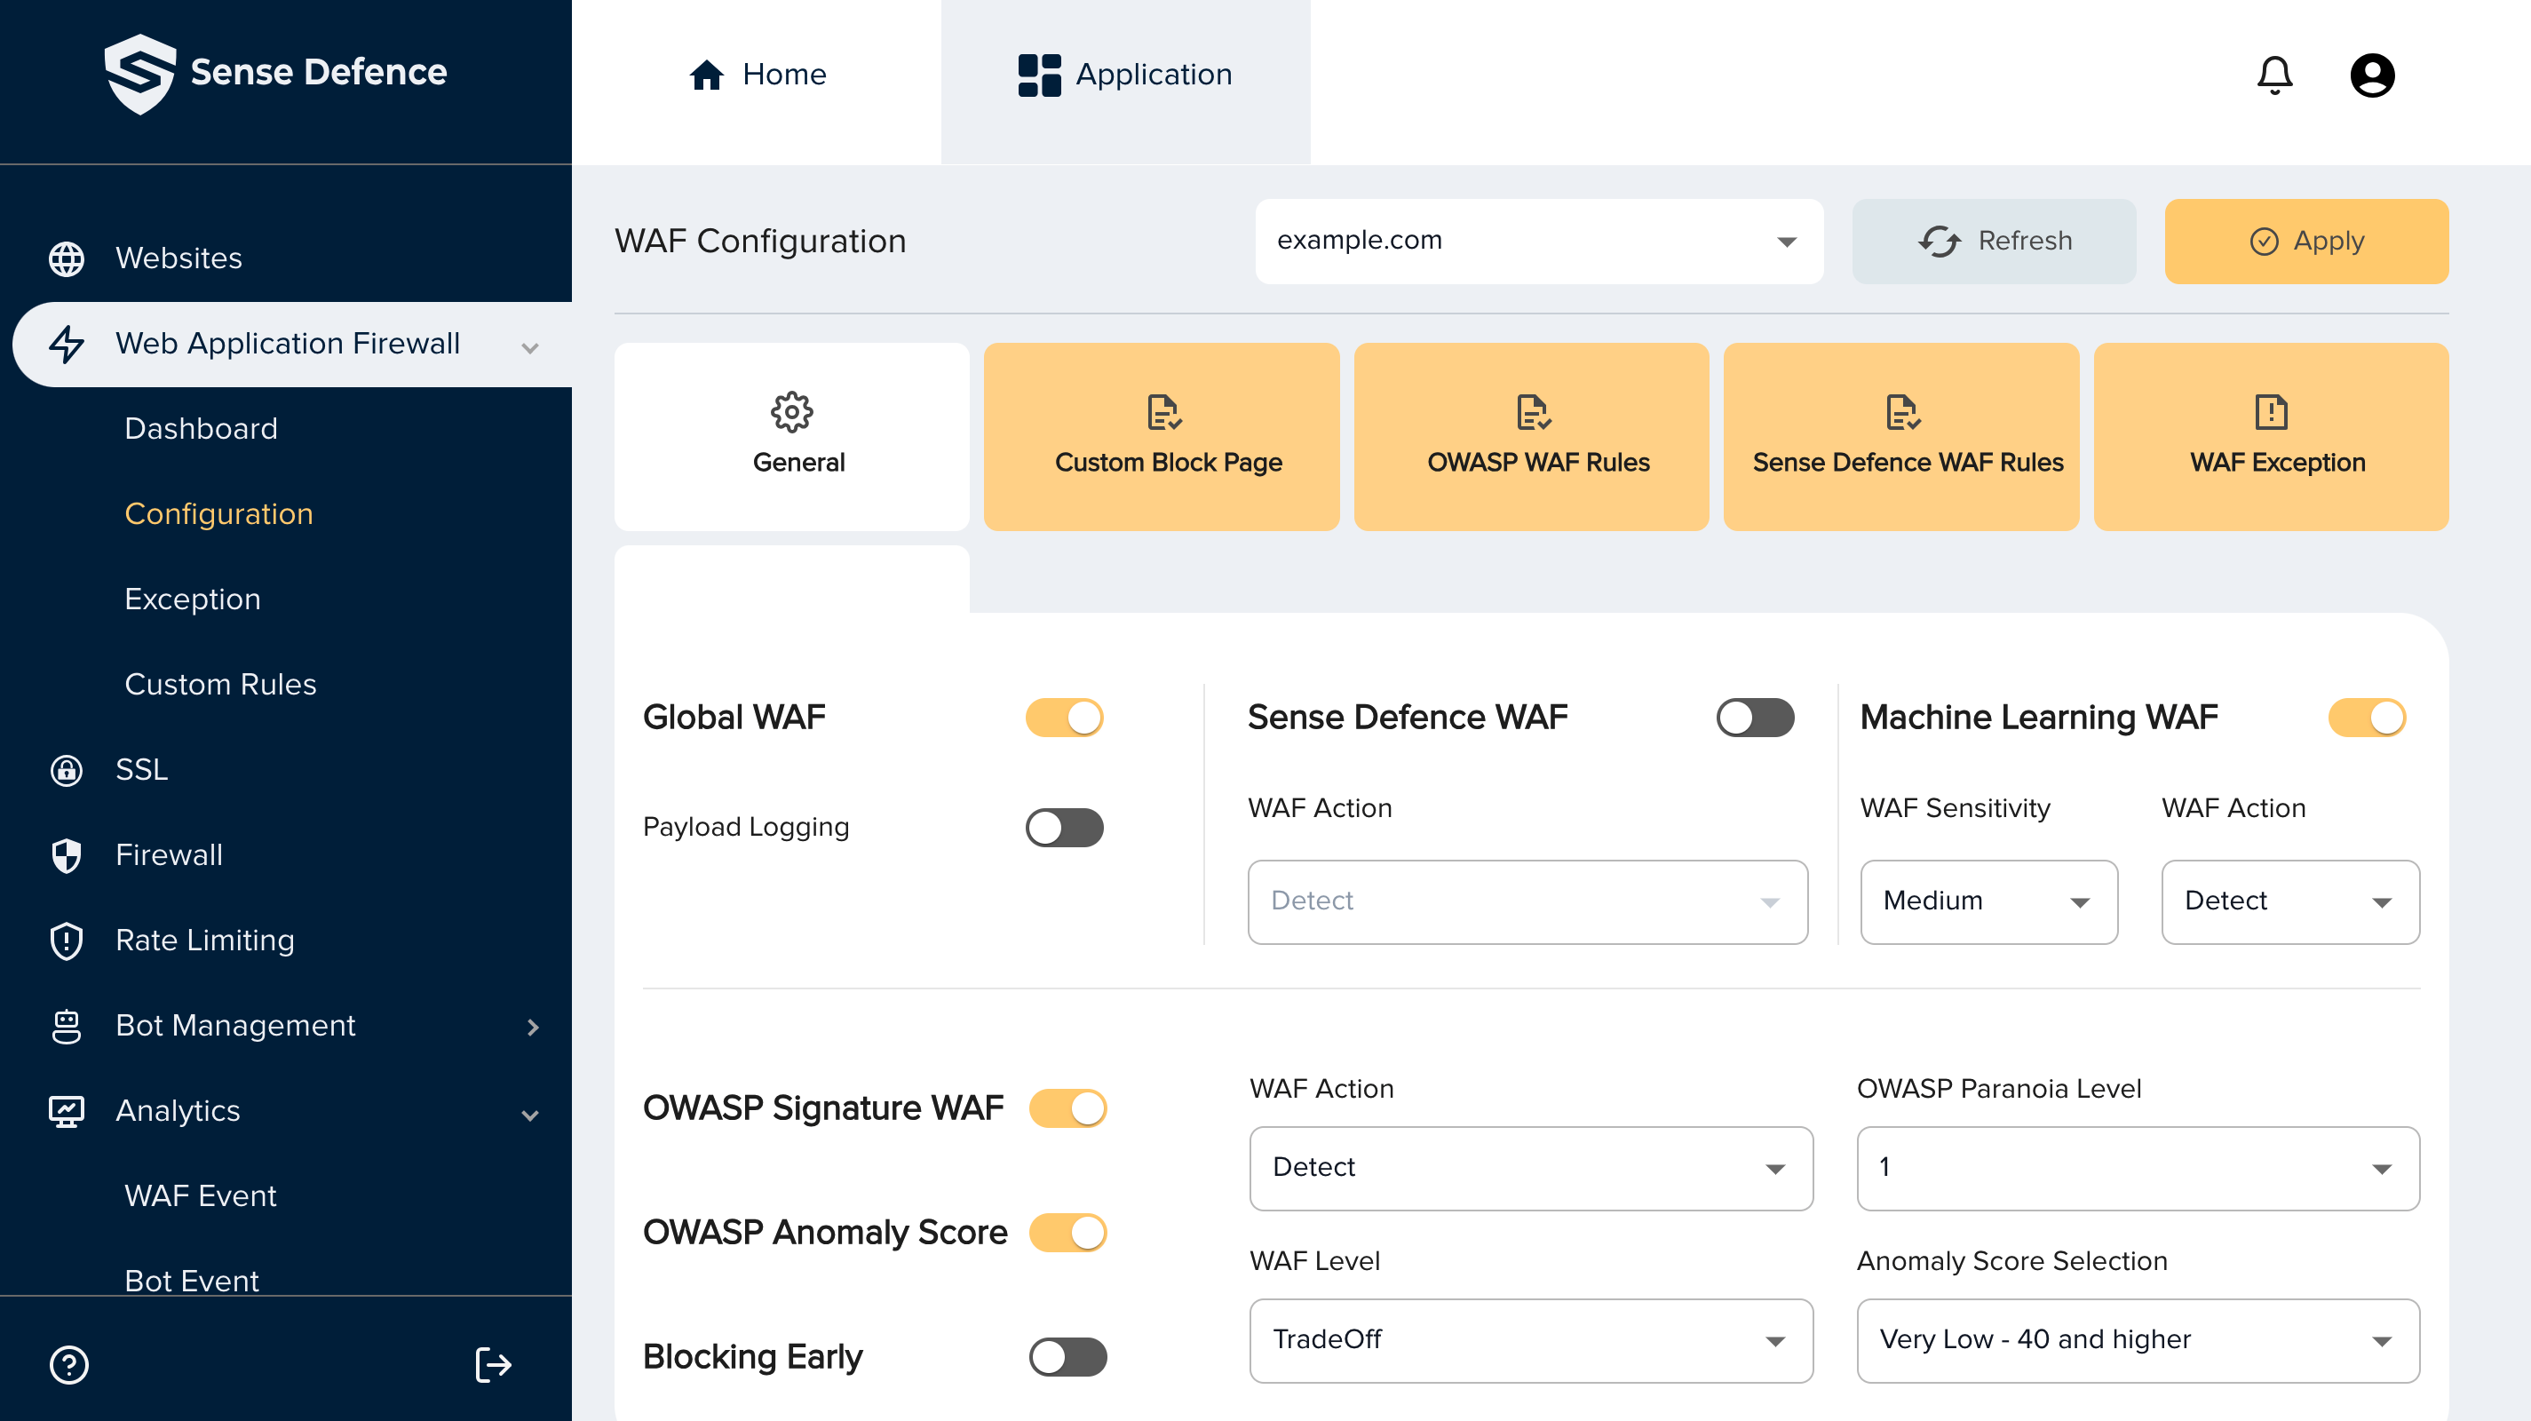Viewport: 2531px width, 1421px height.
Task: Click the Analytics monitor icon
Action: coord(67,1111)
